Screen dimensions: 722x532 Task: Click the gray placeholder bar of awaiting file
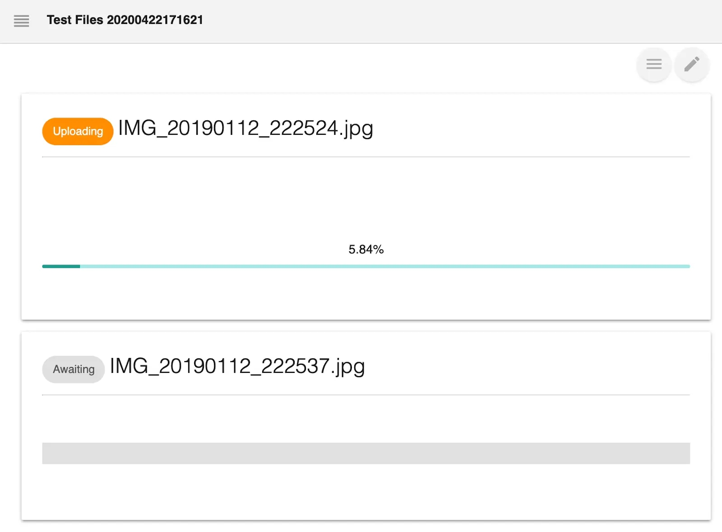(x=366, y=453)
